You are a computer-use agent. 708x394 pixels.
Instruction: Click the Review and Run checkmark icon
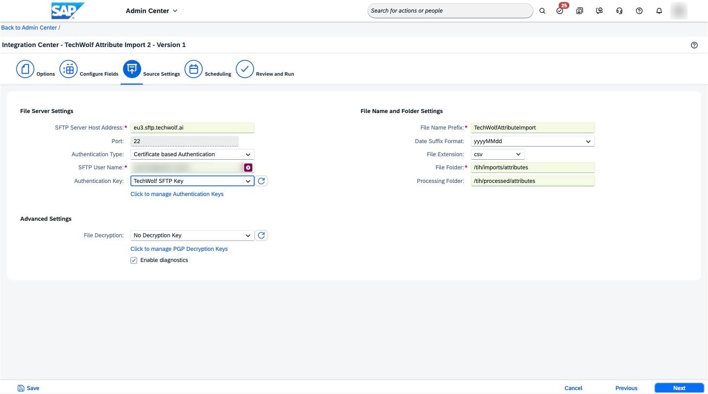point(245,69)
